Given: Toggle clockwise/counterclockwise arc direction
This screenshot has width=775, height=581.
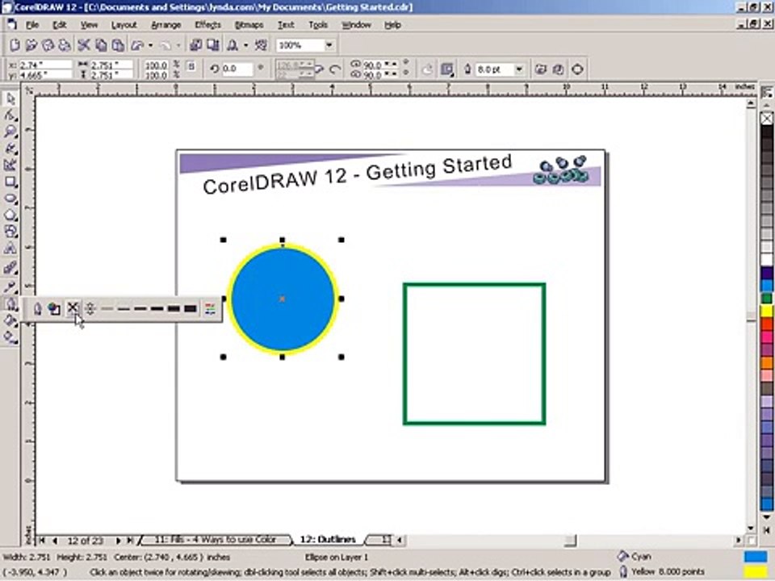Looking at the screenshot, I should (x=428, y=69).
